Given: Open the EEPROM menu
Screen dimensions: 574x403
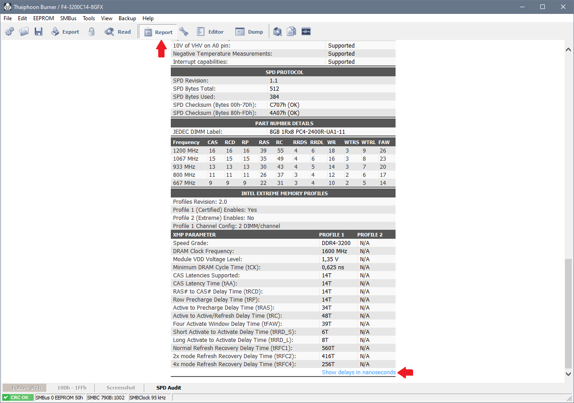Looking at the screenshot, I should click(44, 18).
